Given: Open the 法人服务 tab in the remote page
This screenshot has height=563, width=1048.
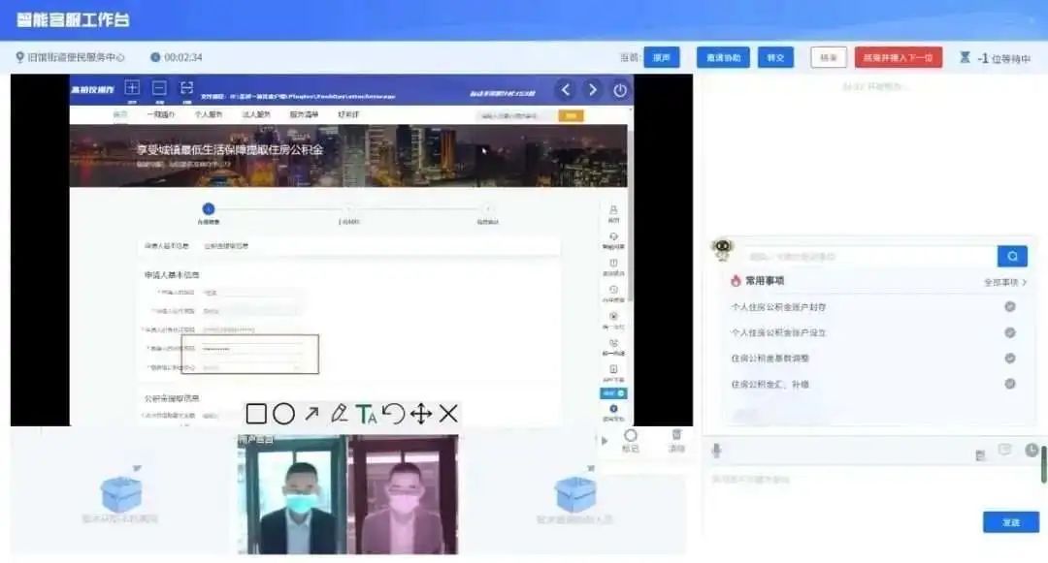Looking at the screenshot, I should tap(256, 114).
